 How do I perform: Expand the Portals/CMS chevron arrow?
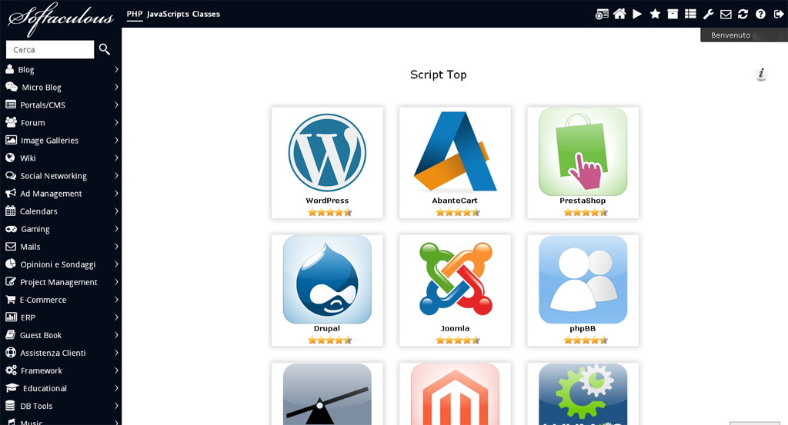coord(116,105)
